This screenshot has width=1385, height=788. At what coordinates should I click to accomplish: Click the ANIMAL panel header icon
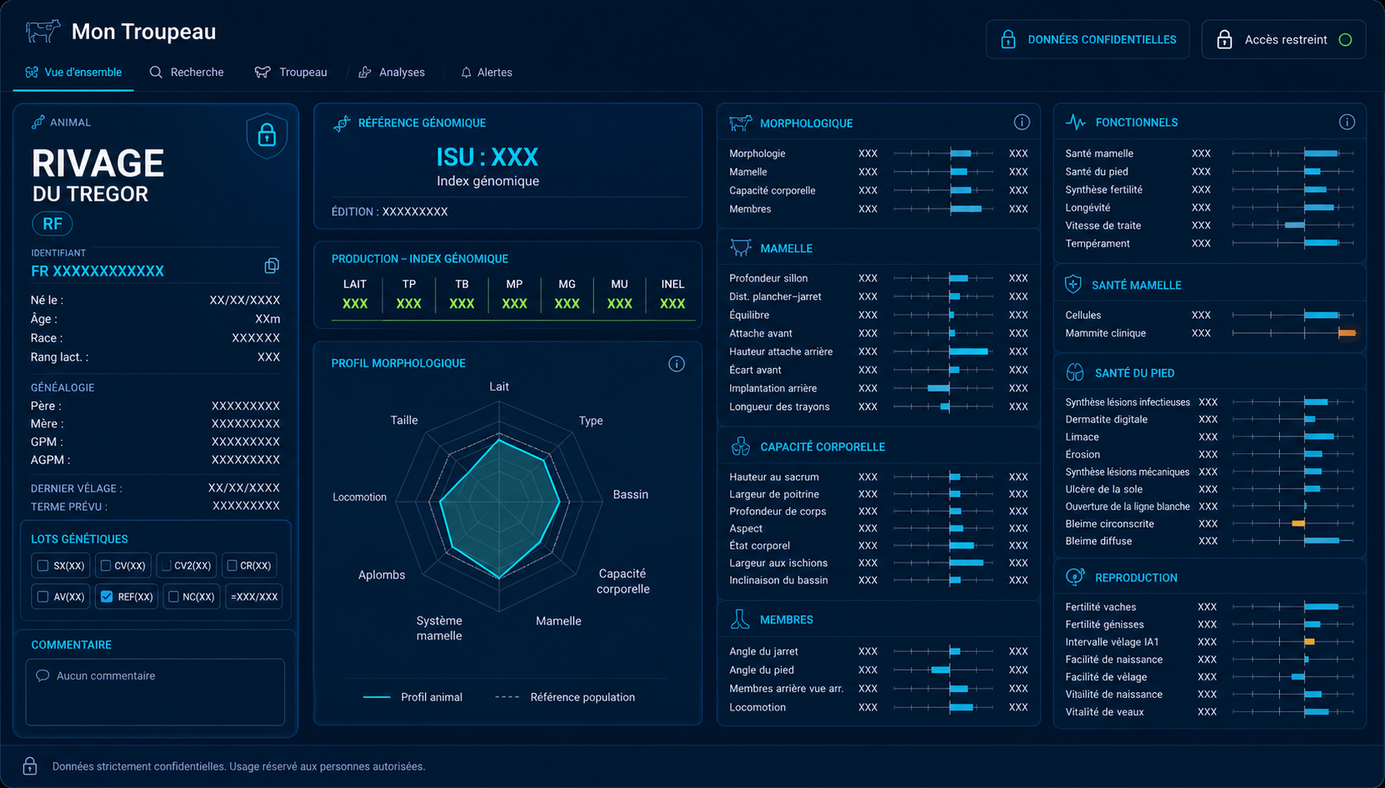pos(37,122)
